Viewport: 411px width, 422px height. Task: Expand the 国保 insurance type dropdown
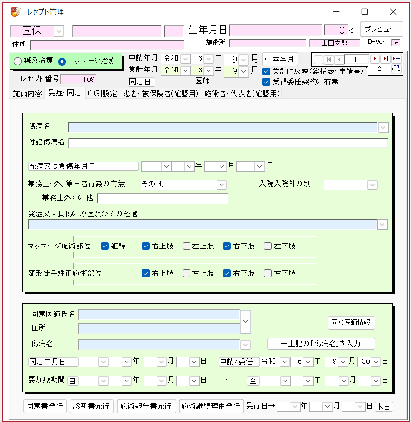click(59, 31)
